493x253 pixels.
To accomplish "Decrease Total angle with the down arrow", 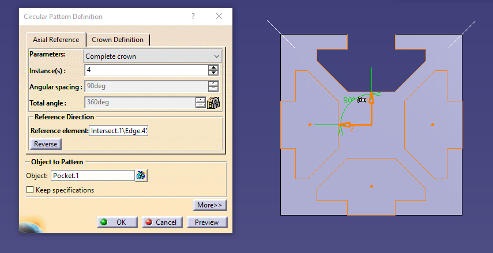I will [x=201, y=105].
